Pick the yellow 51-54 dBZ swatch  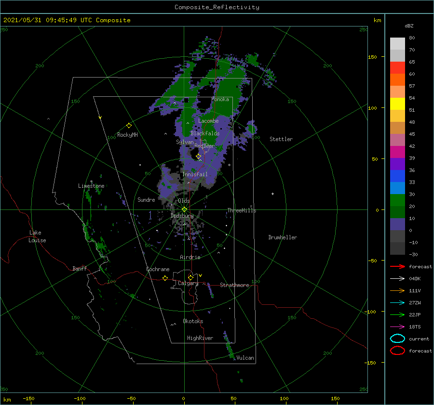(397, 104)
